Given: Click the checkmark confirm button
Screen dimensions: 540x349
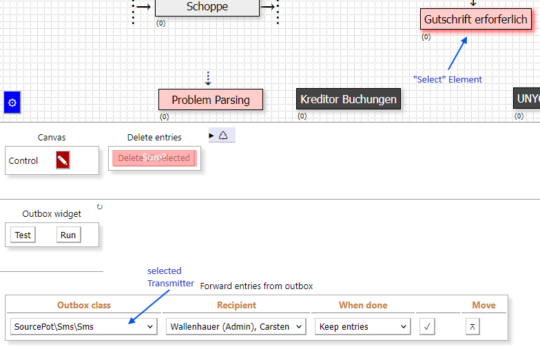Looking at the screenshot, I should click(x=427, y=326).
